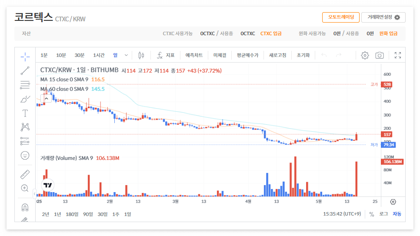The image size is (420, 236).
Task: Open the forecast and measurement tool
Action: tap(25, 141)
